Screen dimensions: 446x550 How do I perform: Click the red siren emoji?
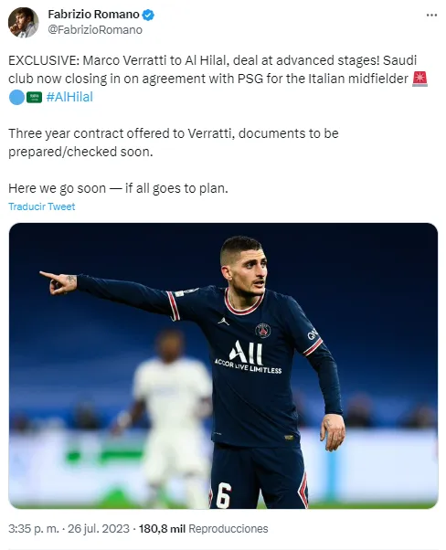(x=419, y=79)
